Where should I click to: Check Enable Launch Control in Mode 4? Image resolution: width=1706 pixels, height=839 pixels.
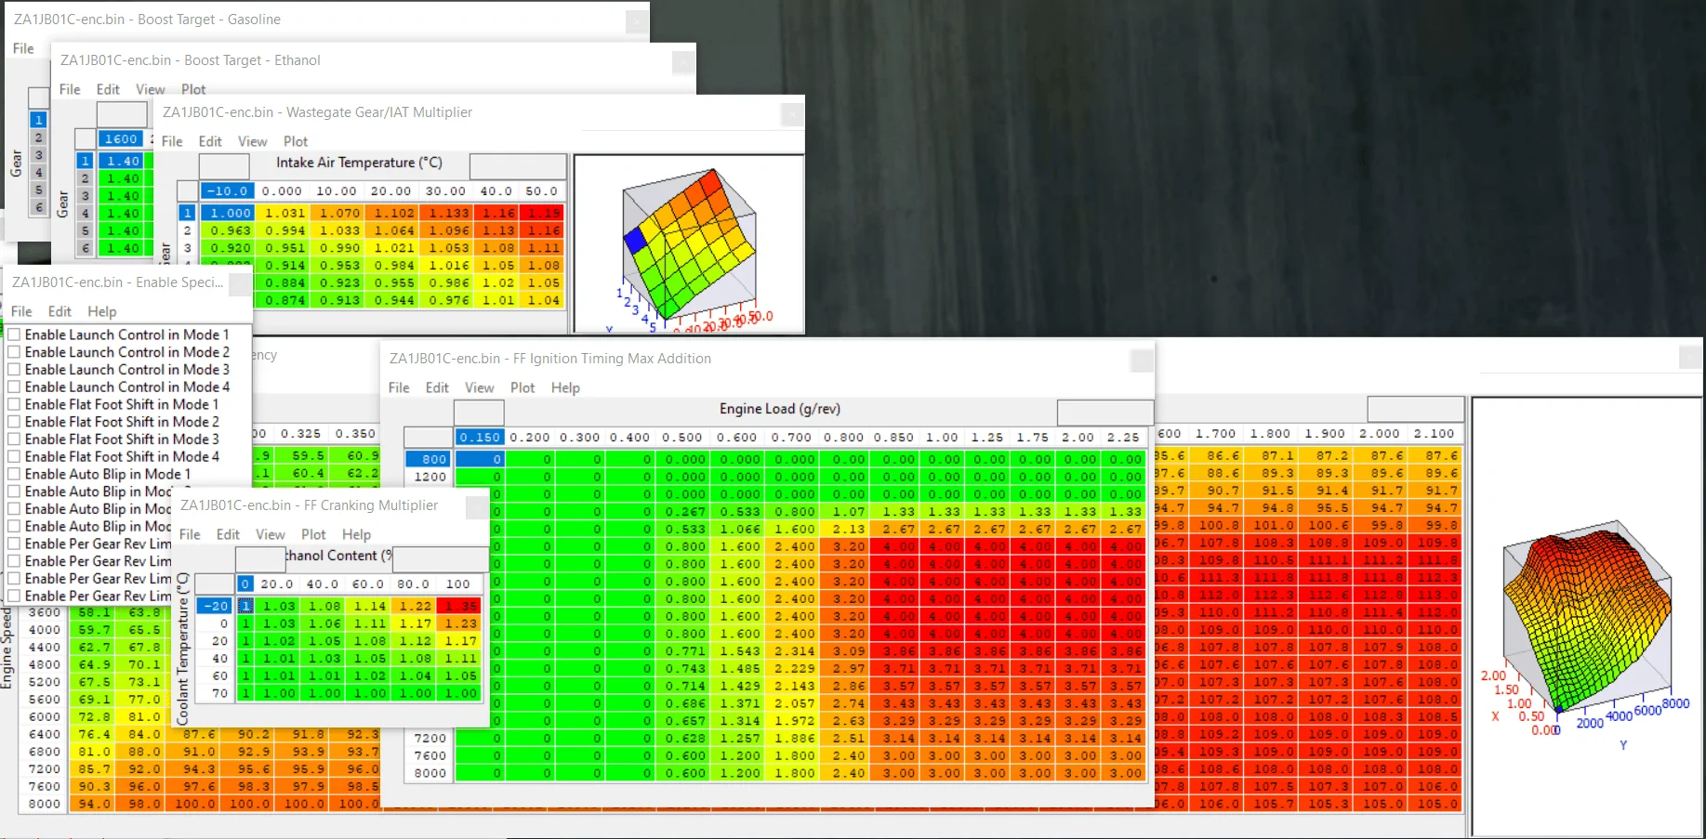14,387
